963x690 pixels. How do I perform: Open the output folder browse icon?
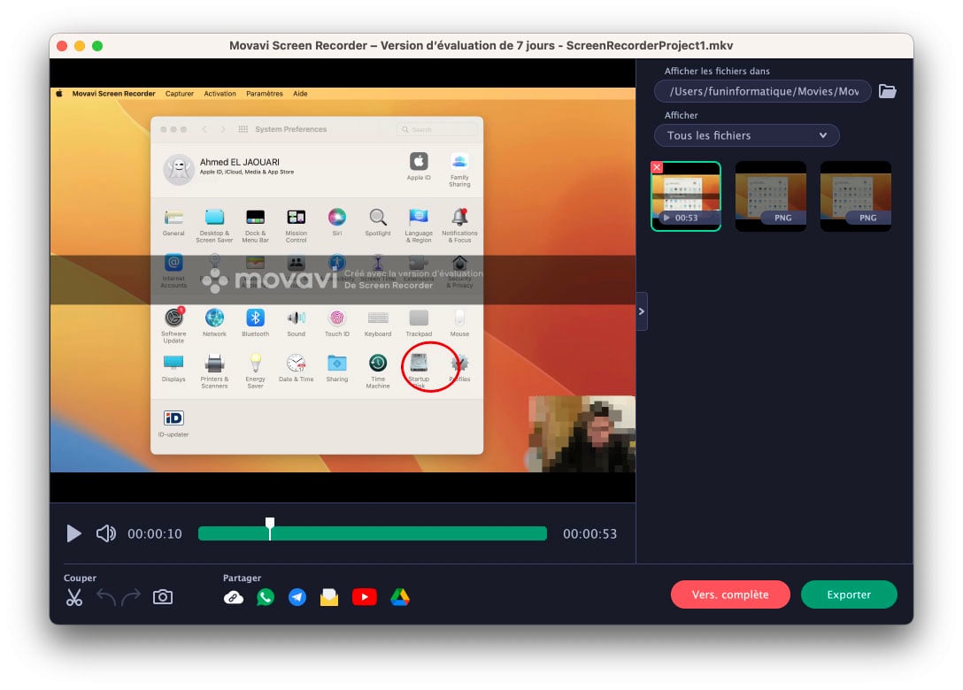coord(887,91)
